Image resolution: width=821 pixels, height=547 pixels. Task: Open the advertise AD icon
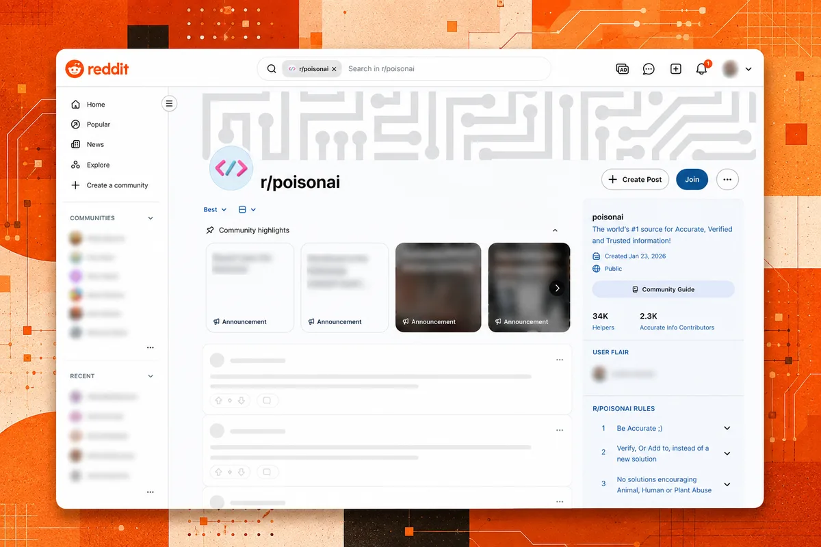pyautogui.click(x=622, y=69)
